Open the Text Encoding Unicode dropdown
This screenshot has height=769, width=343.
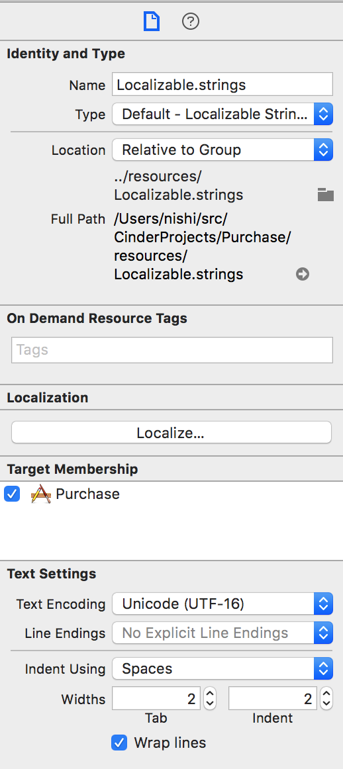(222, 604)
